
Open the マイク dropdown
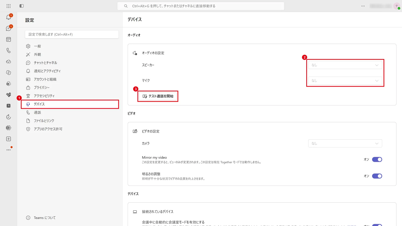pos(345,81)
